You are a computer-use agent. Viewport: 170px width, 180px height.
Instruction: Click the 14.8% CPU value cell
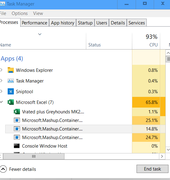(146, 129)
